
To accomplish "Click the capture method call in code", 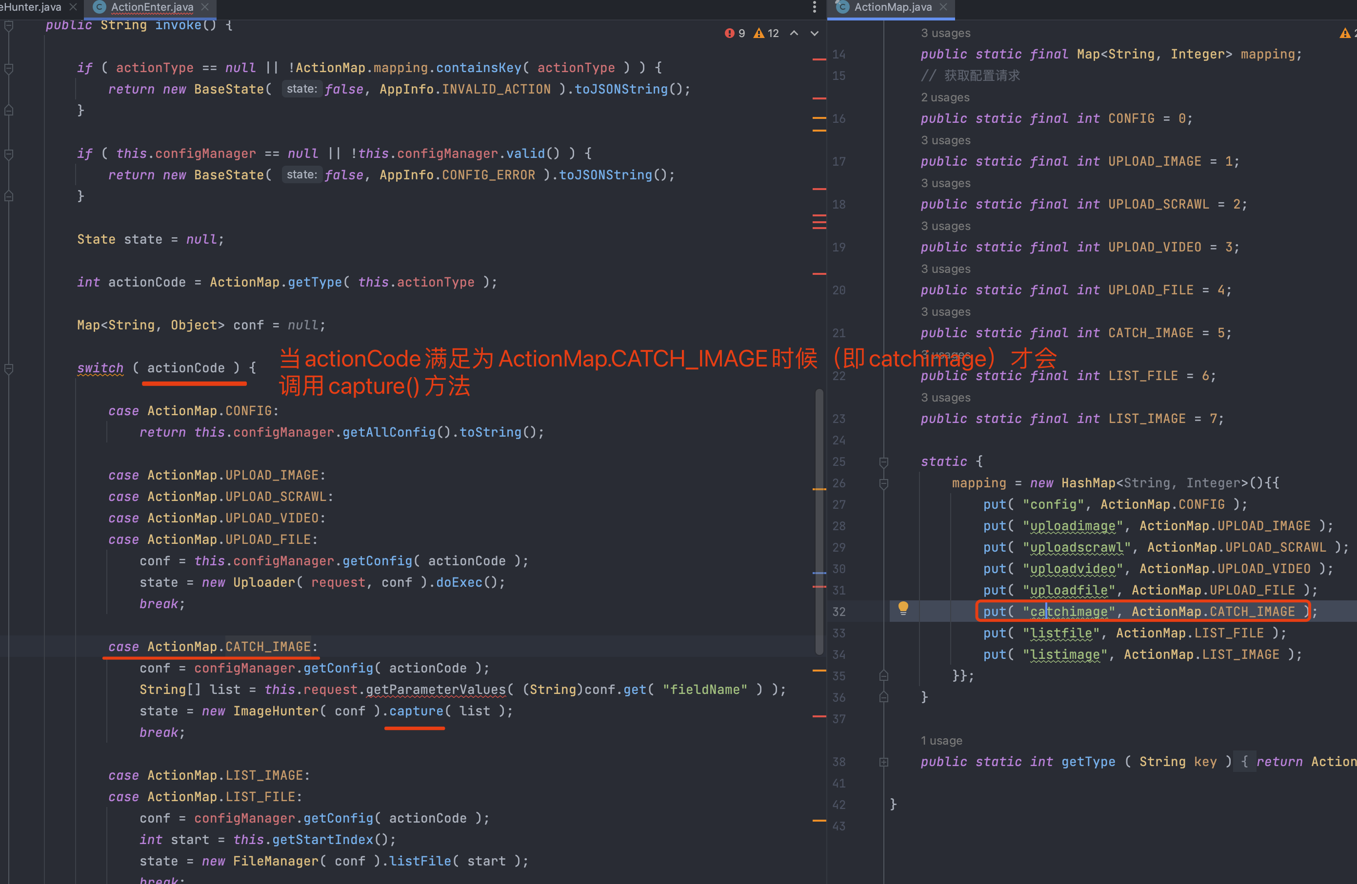I will [416, 711].
